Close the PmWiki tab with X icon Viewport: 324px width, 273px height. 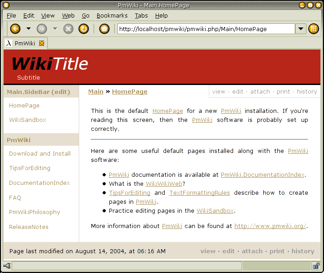point(42,43)
